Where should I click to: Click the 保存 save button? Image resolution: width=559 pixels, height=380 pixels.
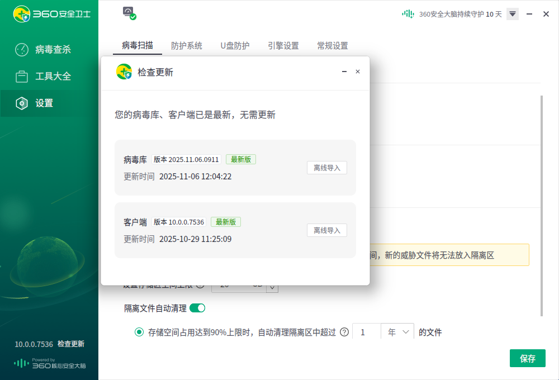tap(528, 358)
